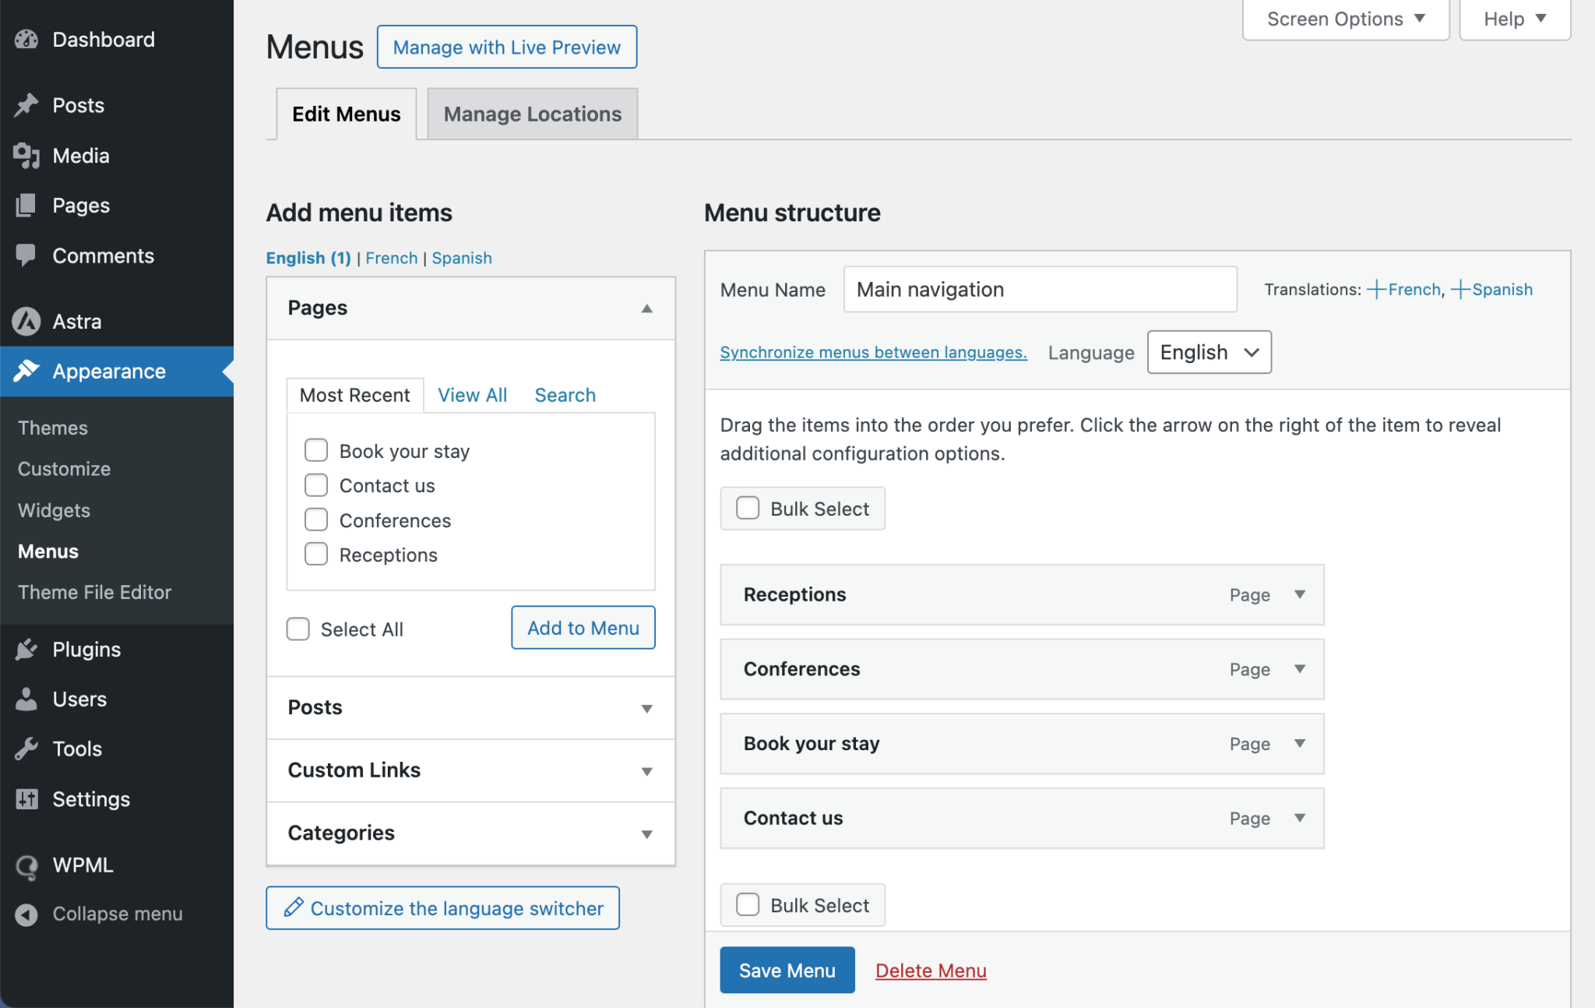Switch to the Manage Locations tab
1595x1008 pixels.
(533, 114)
